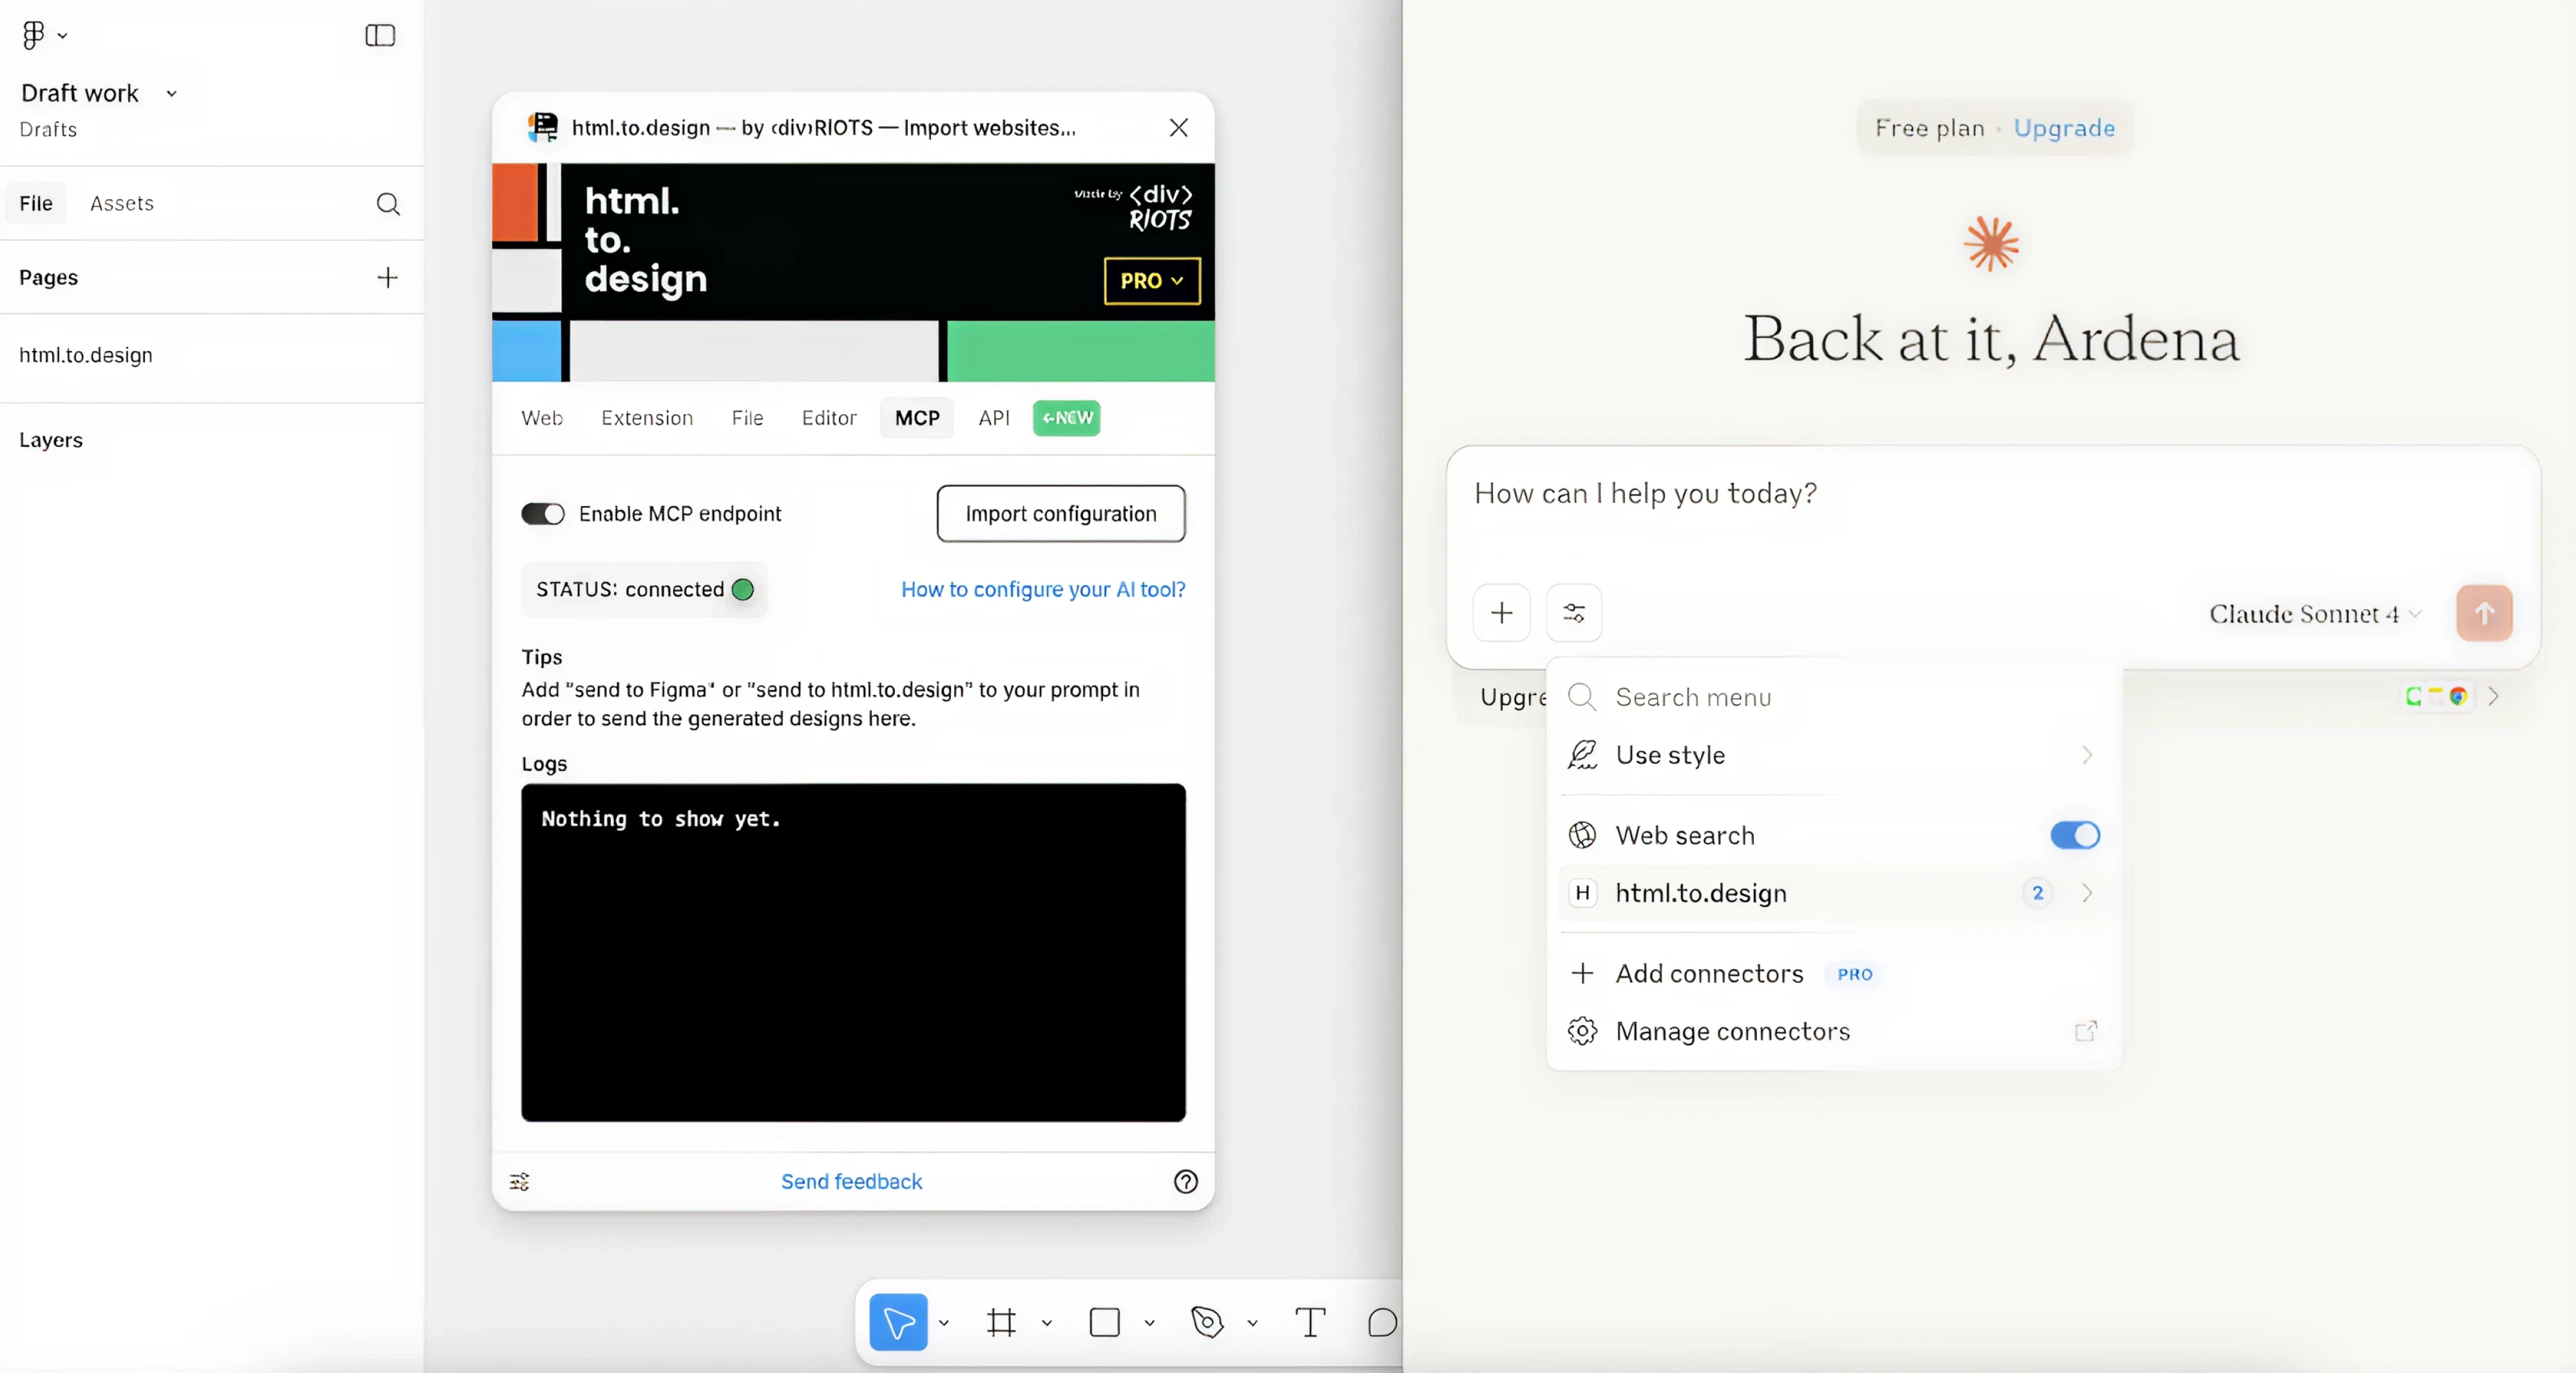Select the Text tool

(1310, 1322)
